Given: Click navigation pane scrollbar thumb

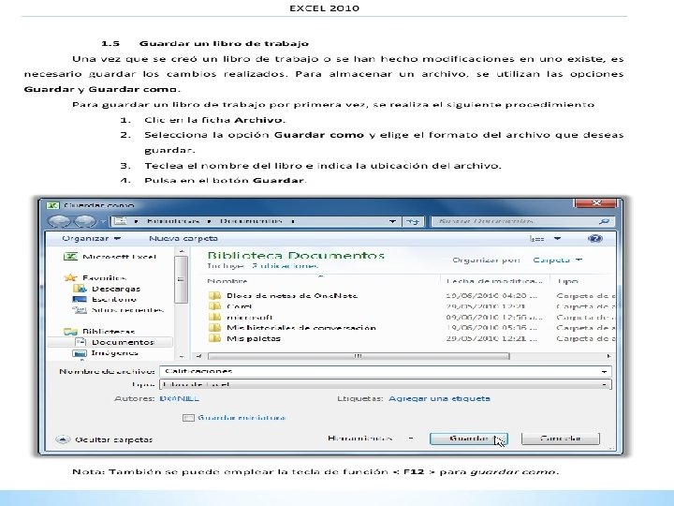Looking at the screenshot, I should [181, 279].
